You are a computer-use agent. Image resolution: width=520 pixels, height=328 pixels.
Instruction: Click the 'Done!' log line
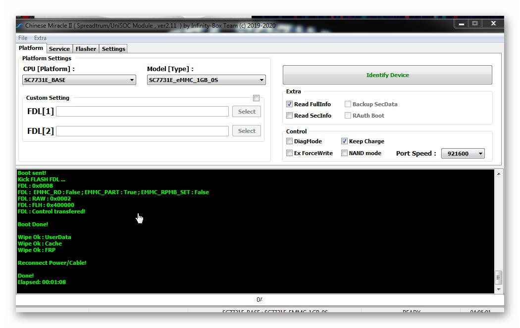click(x=26, y=276)
